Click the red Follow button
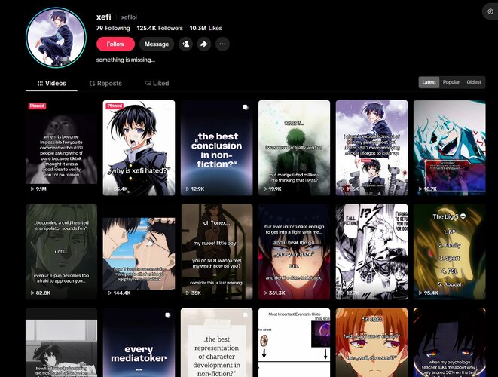This screenshot has width=498, height=377. (x=115, y=44)
